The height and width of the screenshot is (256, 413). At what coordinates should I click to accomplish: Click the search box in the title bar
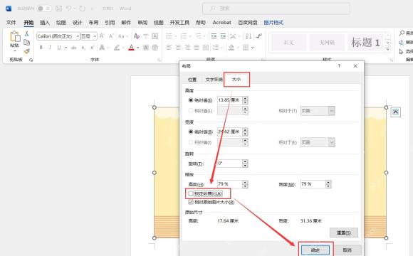pyautogui.click(x=276, y=9)
